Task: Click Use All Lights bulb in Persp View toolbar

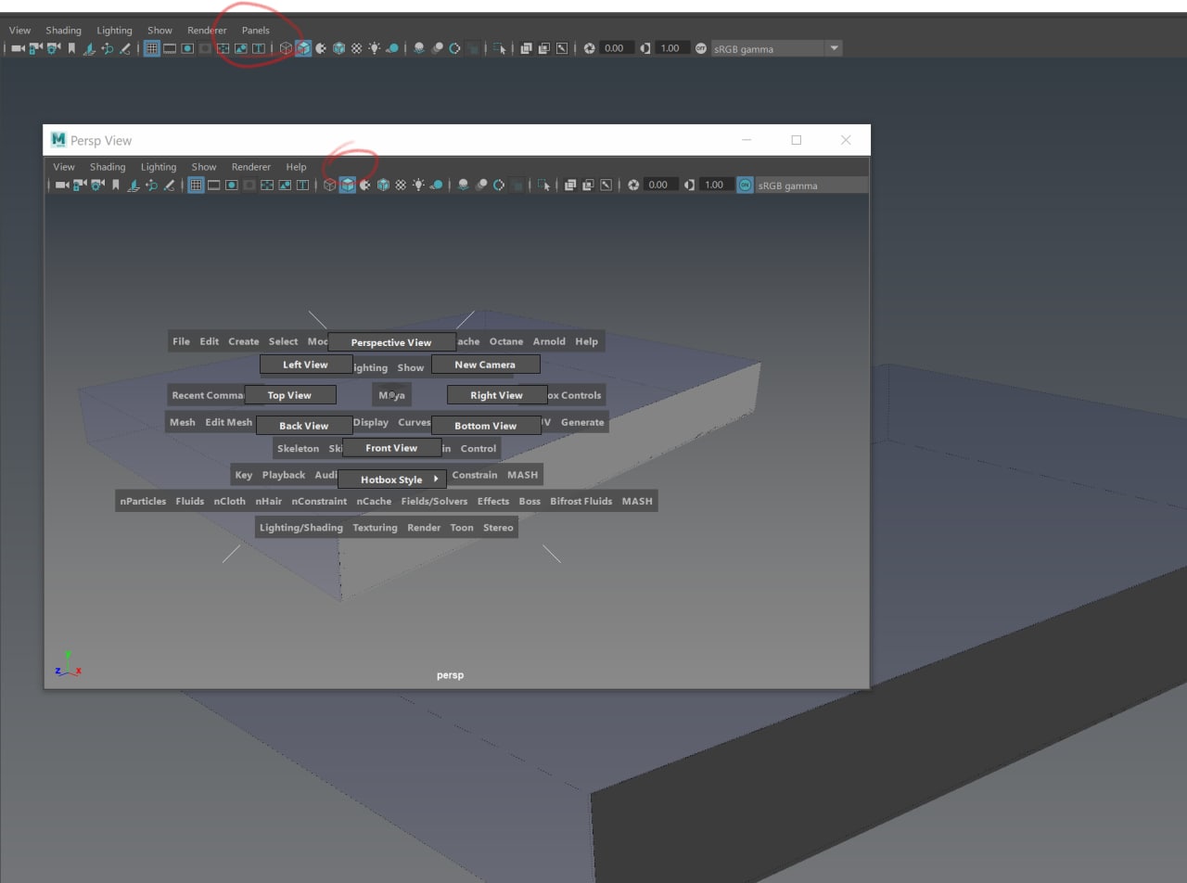Action: [x=418, y=186]
